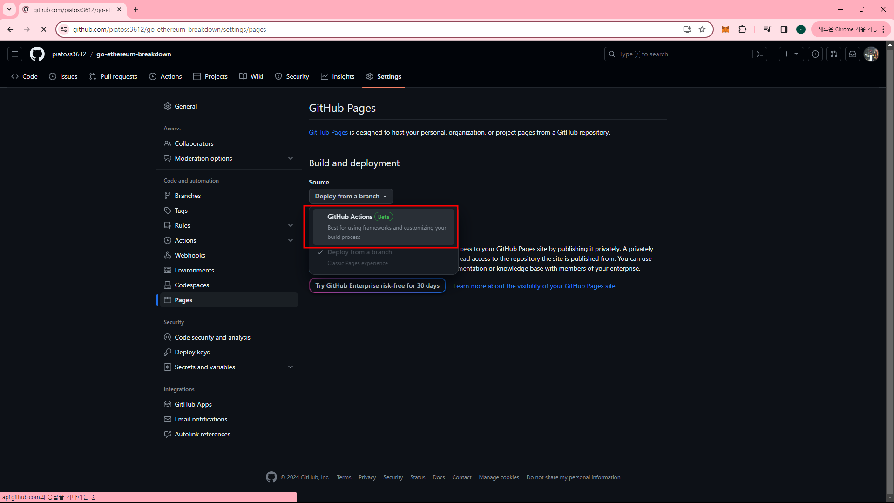Open Email notifications settings
The height and width of the screenshot is (503, 894).
pos(229,419)
